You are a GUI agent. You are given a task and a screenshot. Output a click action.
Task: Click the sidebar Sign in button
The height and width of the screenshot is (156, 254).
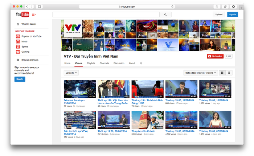click(x=20, y=79)
